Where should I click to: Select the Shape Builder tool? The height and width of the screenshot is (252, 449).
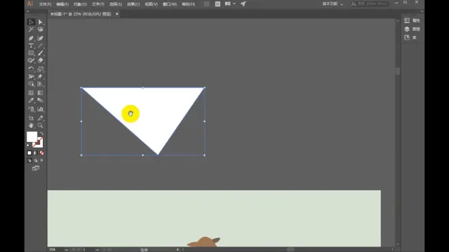tap(31, 84)
